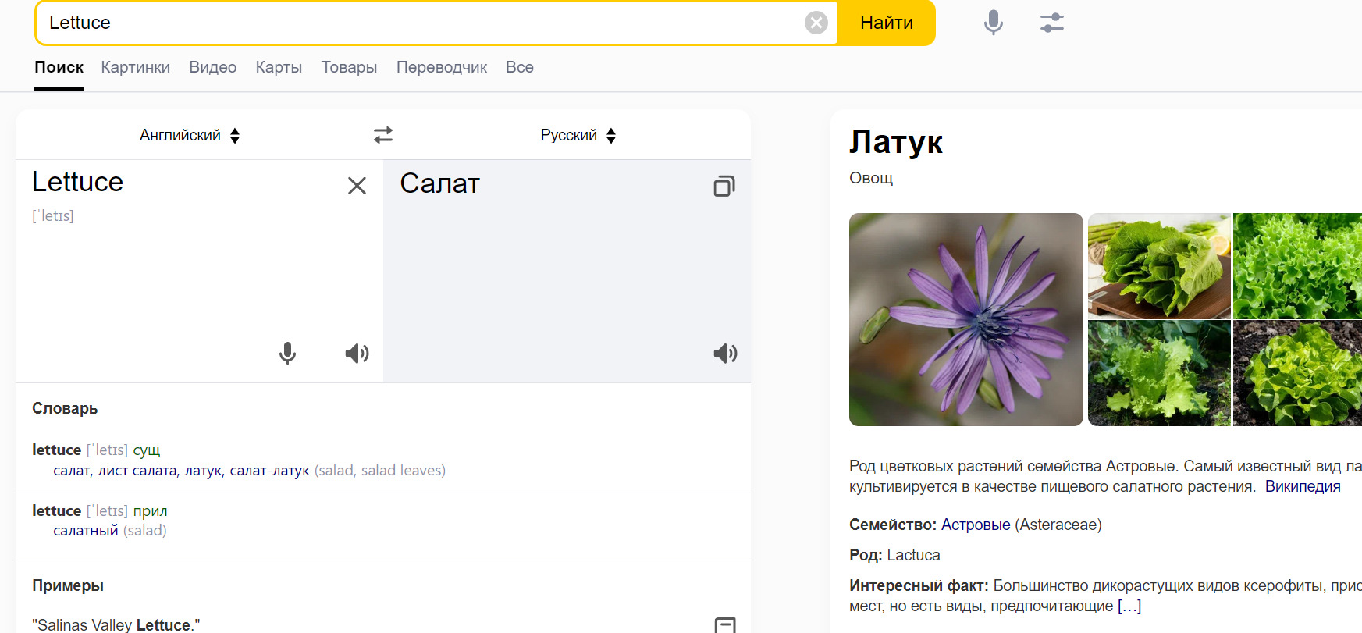Focus the search field containing Lettuce
This screenshot has width=1362, height=633.
point(421,23)
